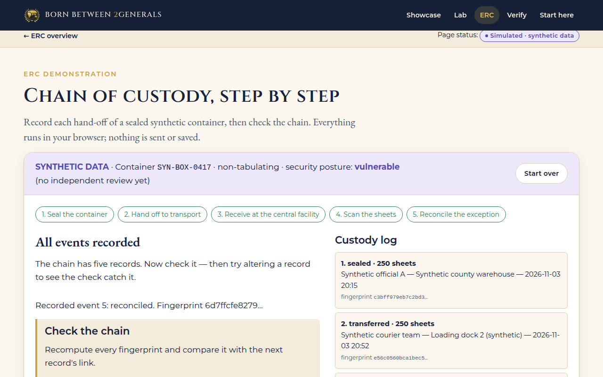
Task: Go to the Lab section
Action: point(460,15)
